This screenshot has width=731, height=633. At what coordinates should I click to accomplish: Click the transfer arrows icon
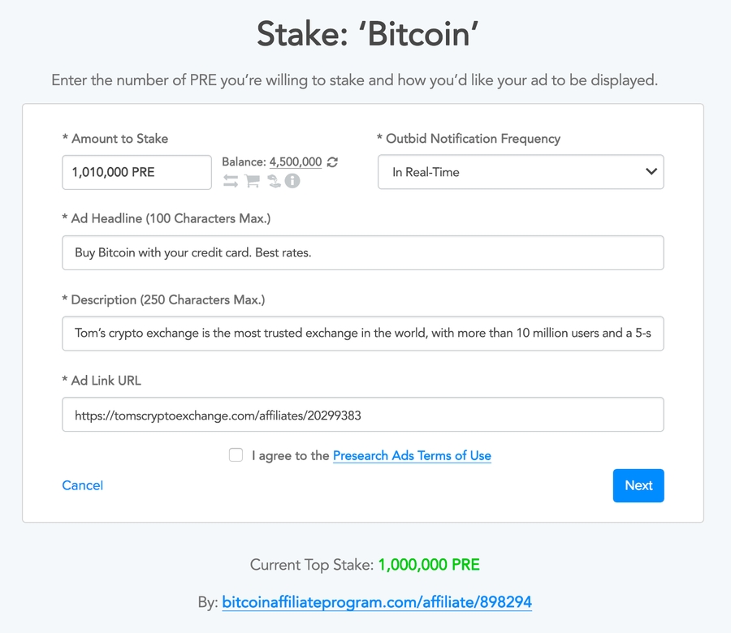coord(231,181)
